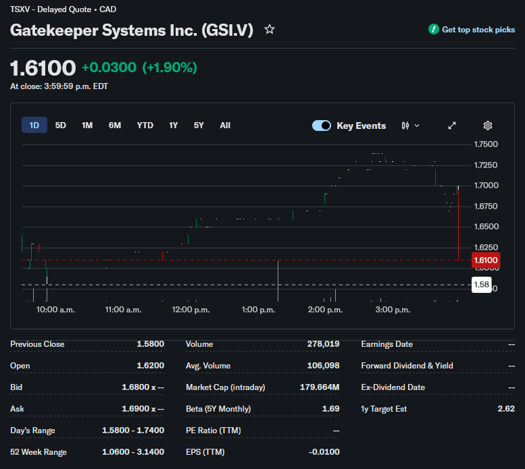Click the 1.58 previous close marker

[482, 285]
